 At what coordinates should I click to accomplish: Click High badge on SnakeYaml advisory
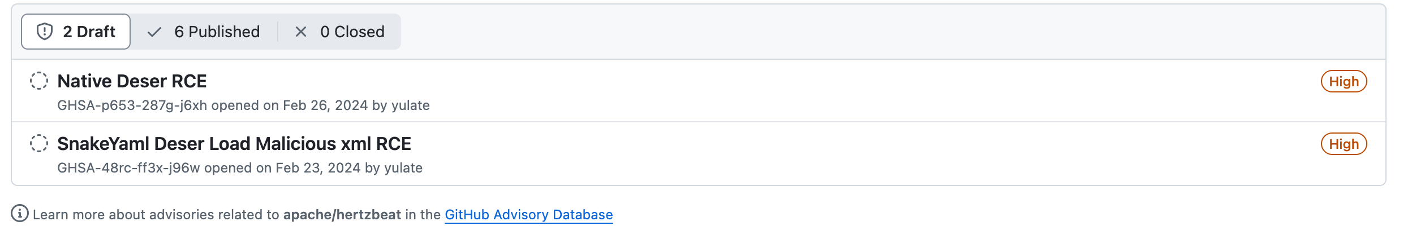tap(1344, 144)
